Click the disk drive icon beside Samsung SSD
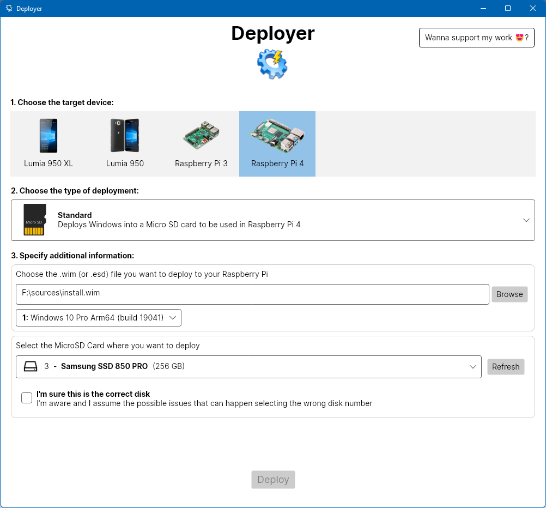The width and height of the screenshot is (546, 508). [31, 367]
